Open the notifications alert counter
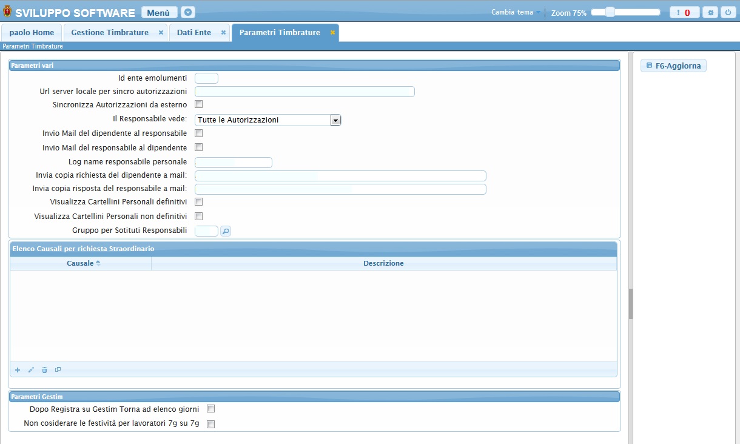 (684, 12)
